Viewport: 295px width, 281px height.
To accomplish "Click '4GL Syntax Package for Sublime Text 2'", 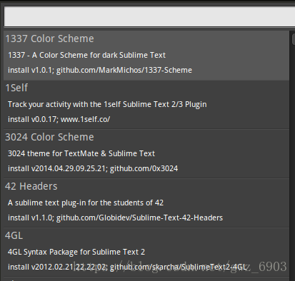I will (76, 252).
